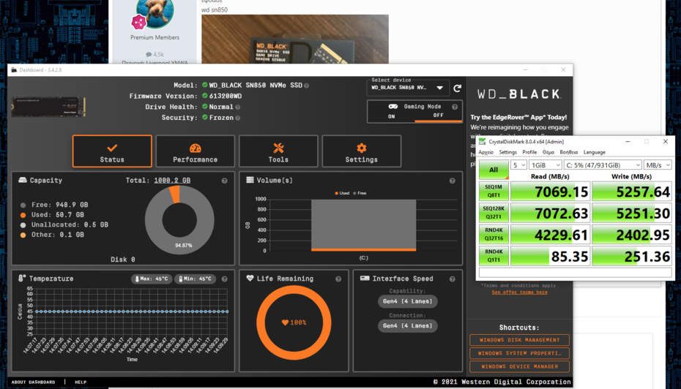This screenshot has width=681, height=389.
Task: Expand the Select device dropdown
Action: pos(409,88)
